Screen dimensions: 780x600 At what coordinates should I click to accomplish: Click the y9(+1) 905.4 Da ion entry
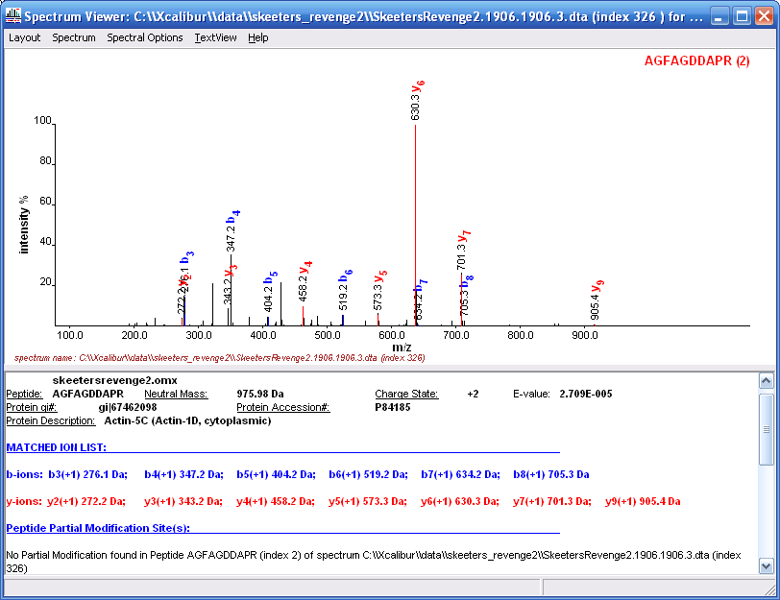pyautogui.click(x=643, y=501)
